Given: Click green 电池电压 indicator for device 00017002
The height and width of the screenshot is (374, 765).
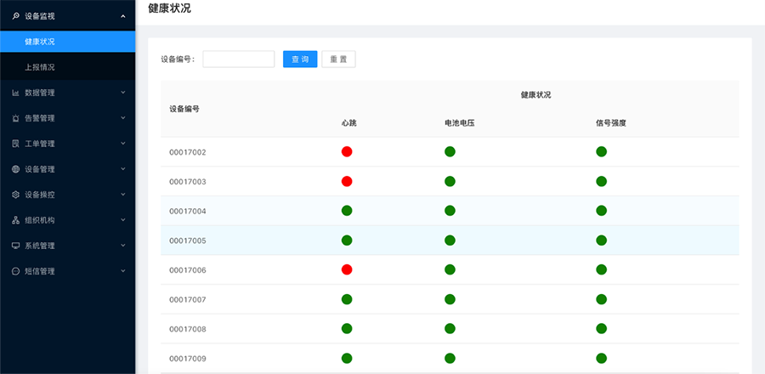Looking at the screenshot, I should click(x=450, y=151).
